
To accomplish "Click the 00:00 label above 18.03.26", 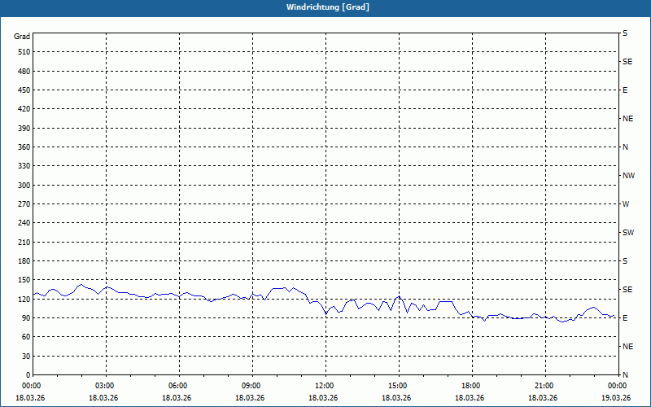I will [33, 386].
